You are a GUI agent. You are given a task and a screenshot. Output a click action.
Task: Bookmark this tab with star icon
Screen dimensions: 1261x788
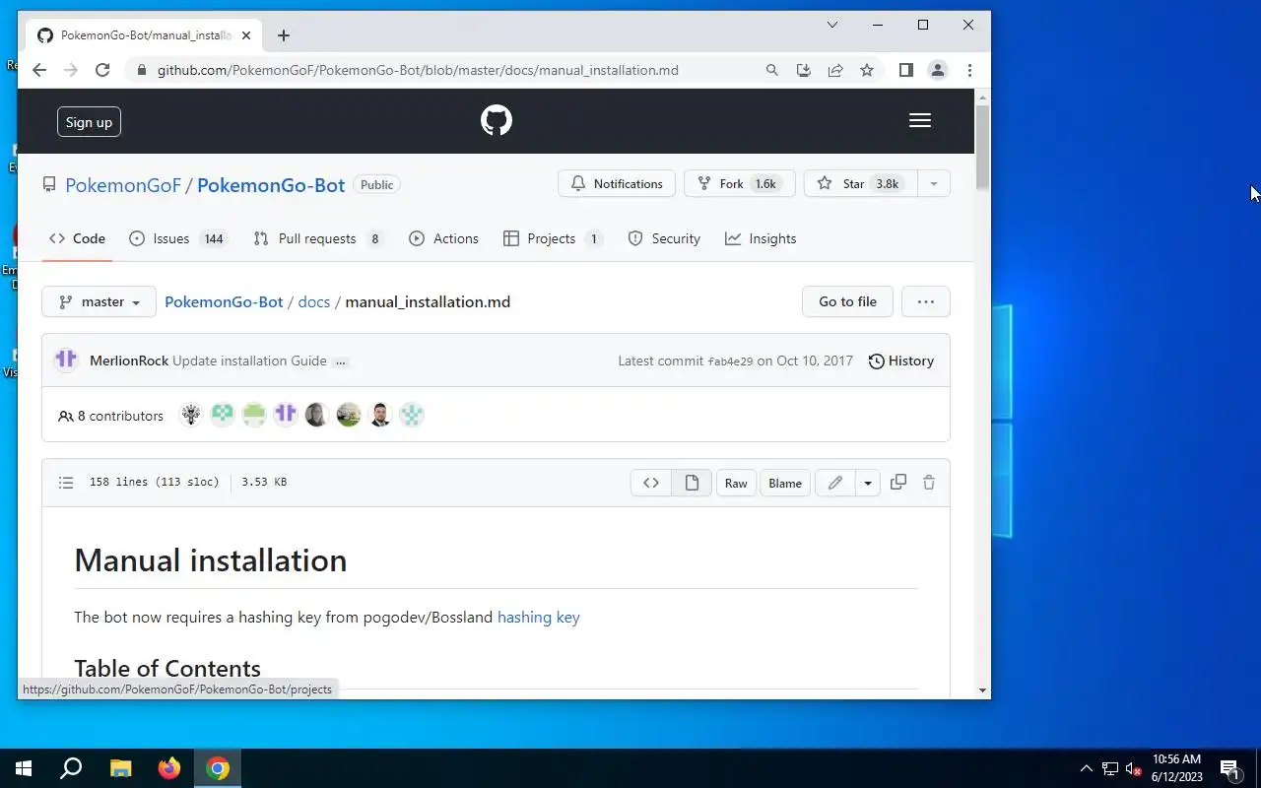tap(867, 70)
